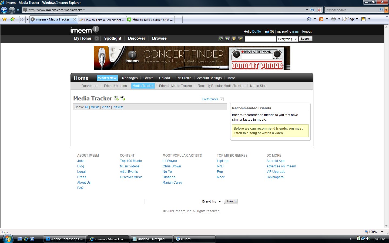Open the music search icon in nav bar

click(221, 39)
